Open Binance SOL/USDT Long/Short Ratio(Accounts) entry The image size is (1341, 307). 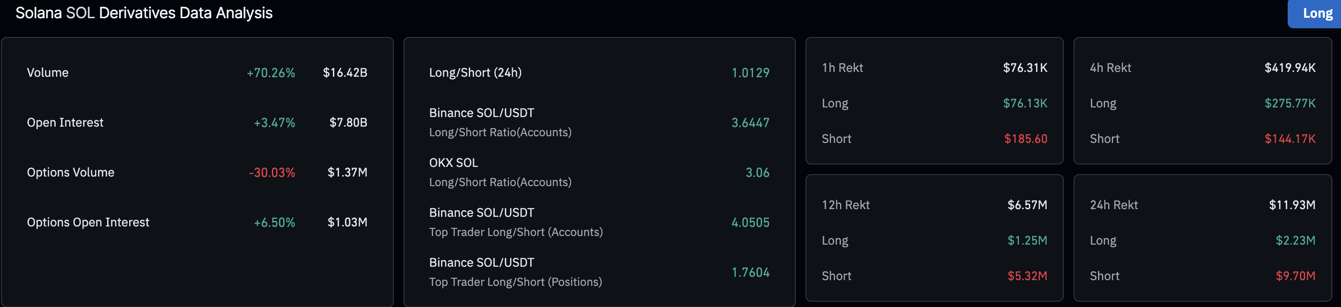click(500, 122)
